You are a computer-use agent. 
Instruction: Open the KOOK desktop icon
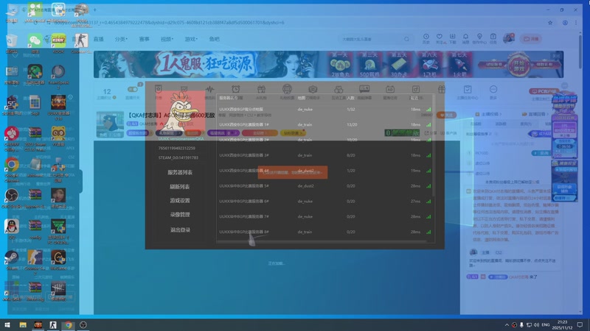(x=58, y=43)
